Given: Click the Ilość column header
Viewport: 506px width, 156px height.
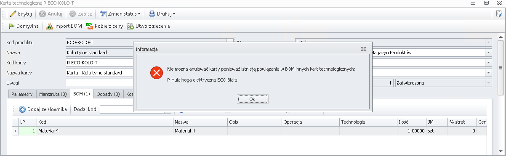Looking at the screenshot, I should pos(411,122).
